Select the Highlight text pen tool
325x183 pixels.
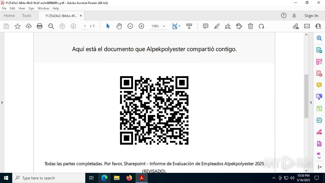217,26
